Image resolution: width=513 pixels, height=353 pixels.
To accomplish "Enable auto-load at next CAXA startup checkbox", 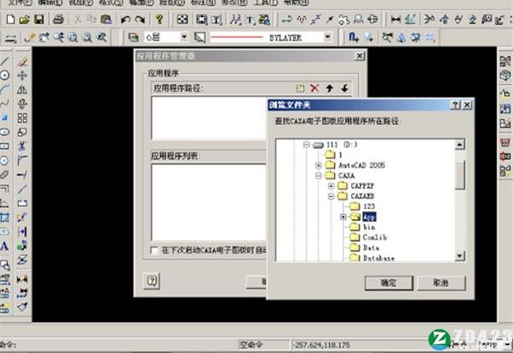I will (x=154, y=250).
